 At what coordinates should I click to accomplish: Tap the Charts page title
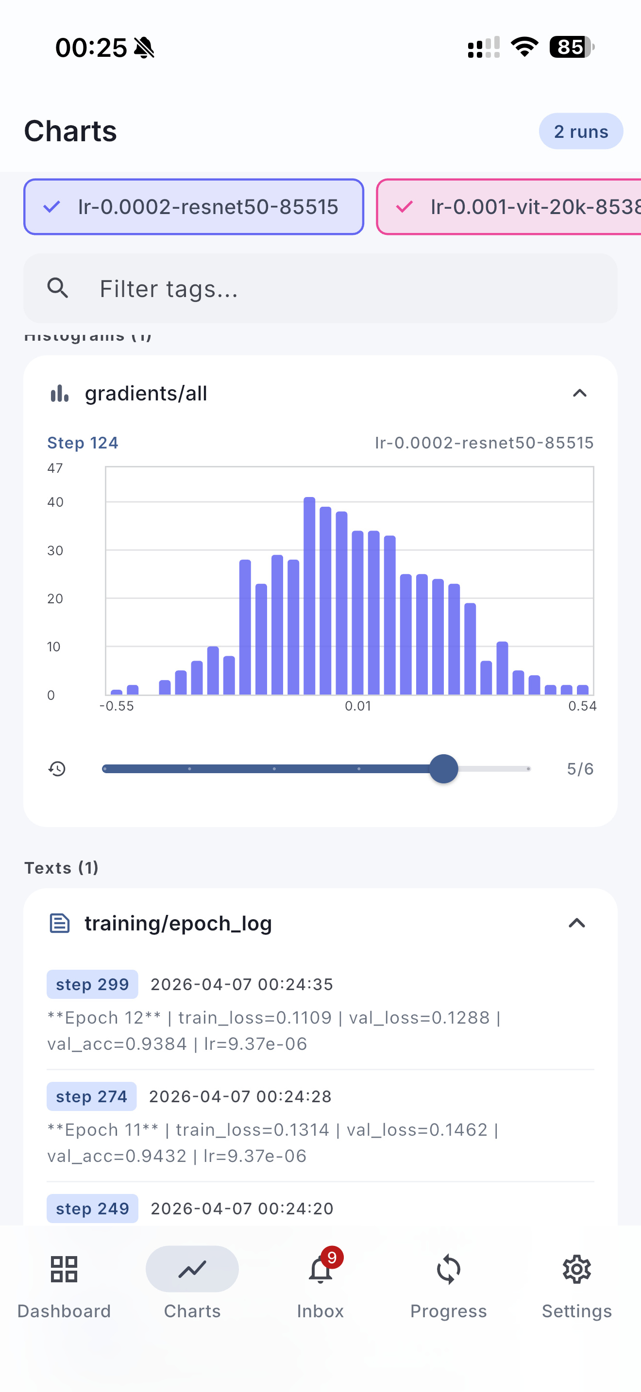(x=70, y=131)
